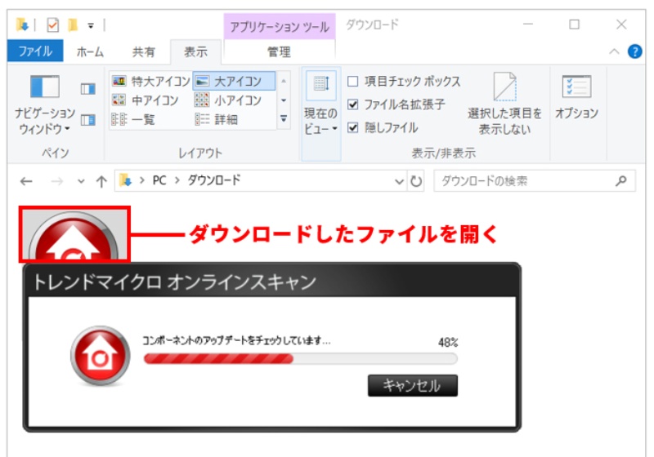Open the オプション folder options
The image size is (654, 457).
click(576, 96)
